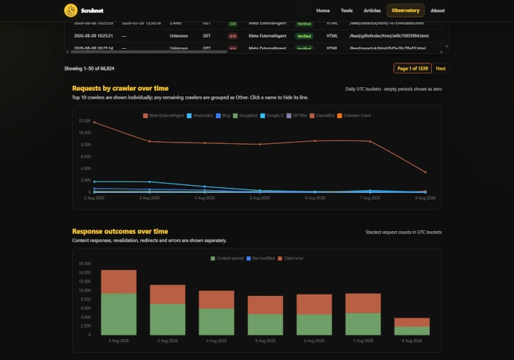
Task: Click the 4 Aug 2026 Content served bar segment
Action: [x=217, y=322]
